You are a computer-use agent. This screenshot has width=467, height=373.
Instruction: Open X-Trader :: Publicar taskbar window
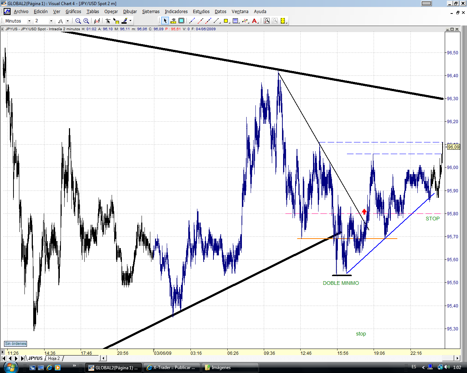[x=172, y=368]
